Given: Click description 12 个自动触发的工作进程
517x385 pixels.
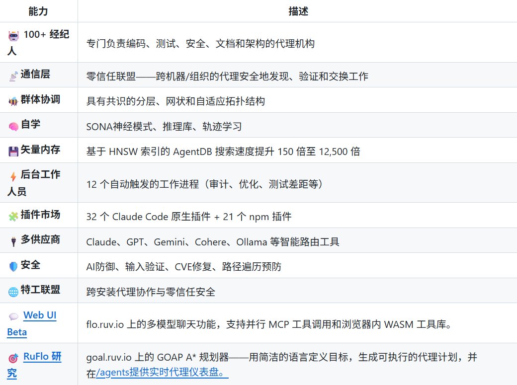Looking at the screenshot, I should [204, 184].
